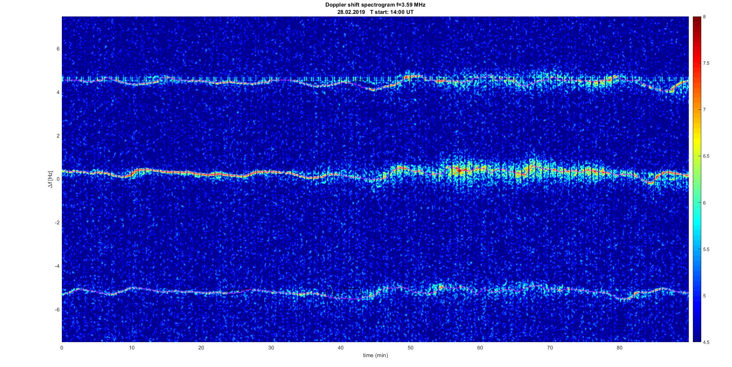Click the y-axis label 'Δf [Hz]'

[51, 179]
